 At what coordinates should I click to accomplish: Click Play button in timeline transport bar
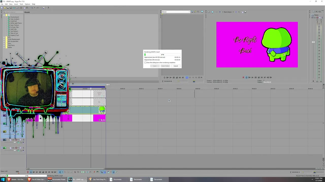tap(37, 172)
